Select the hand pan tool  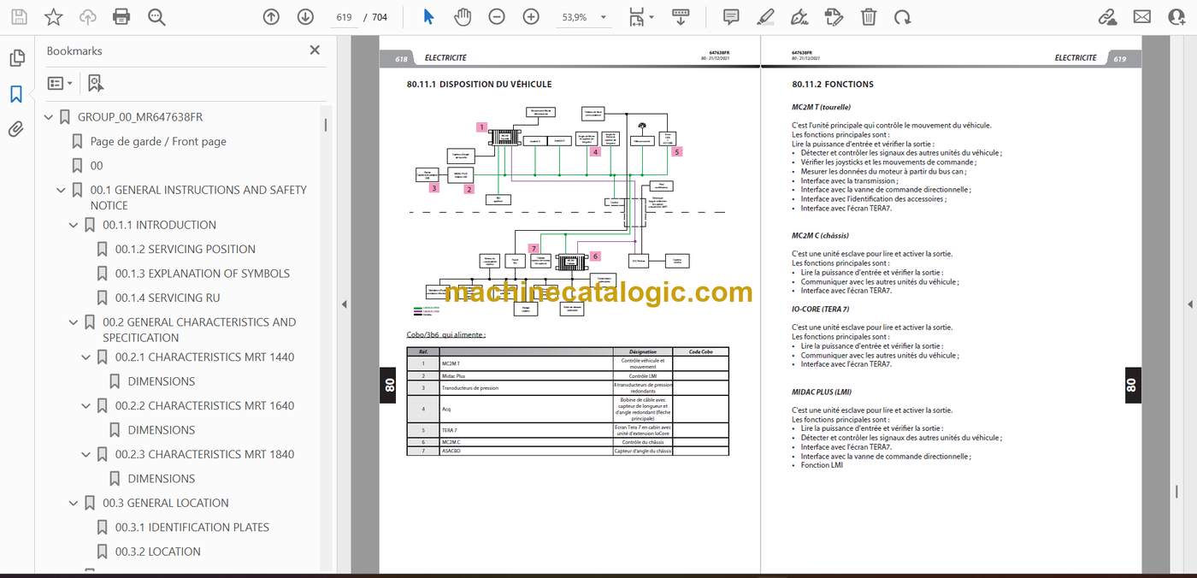463,17
